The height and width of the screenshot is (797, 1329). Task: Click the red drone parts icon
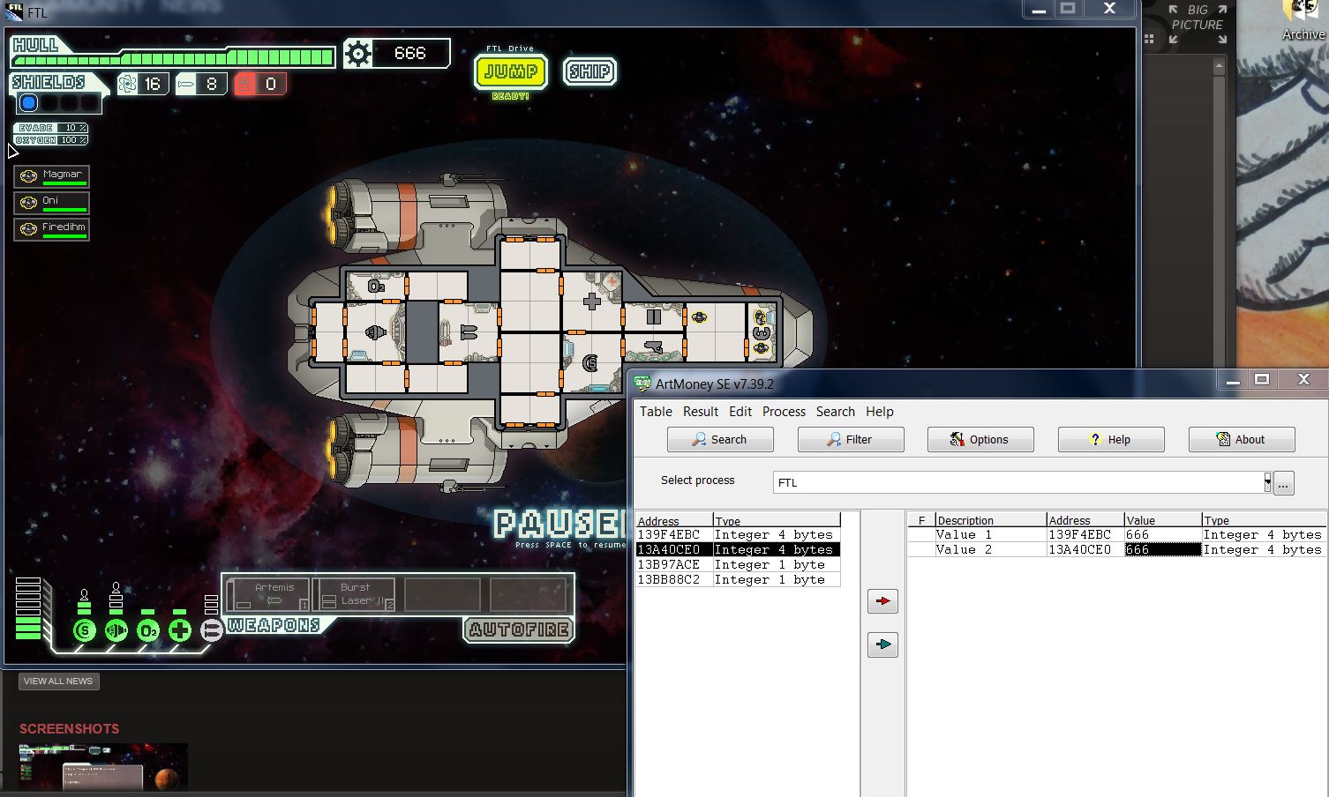(x=244, y=84)
